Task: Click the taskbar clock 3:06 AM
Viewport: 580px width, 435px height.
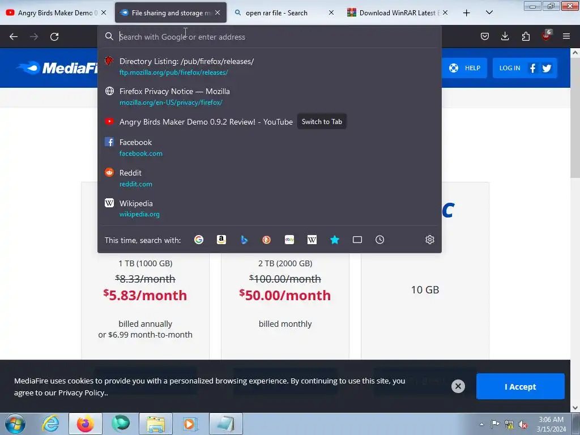Action: tap(551, 420)
